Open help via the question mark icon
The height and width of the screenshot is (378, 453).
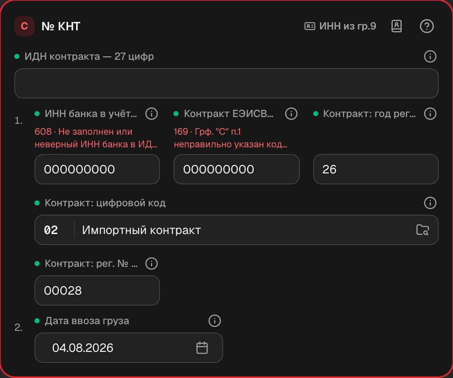pyautogui.click(x=427, y=26)
